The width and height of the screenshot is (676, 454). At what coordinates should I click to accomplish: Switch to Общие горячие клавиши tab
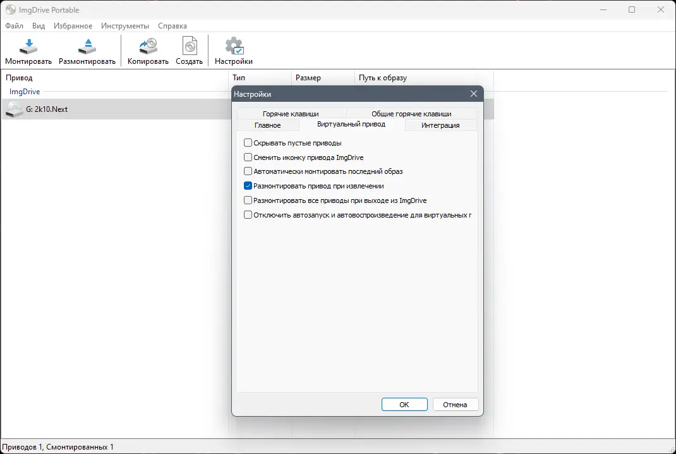click(411, 114)
